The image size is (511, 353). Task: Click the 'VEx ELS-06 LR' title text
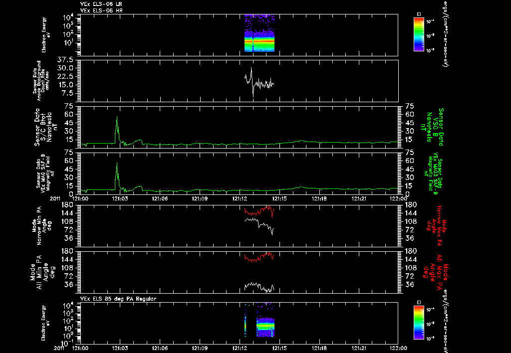pos(101,4)
